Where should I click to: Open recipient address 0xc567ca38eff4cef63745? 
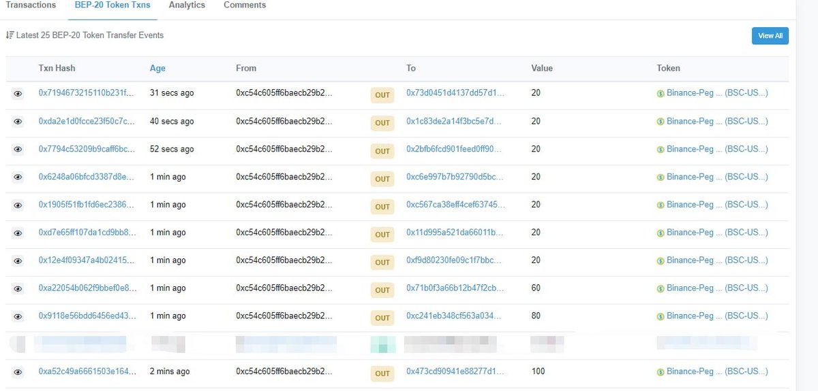click(455, 205)
